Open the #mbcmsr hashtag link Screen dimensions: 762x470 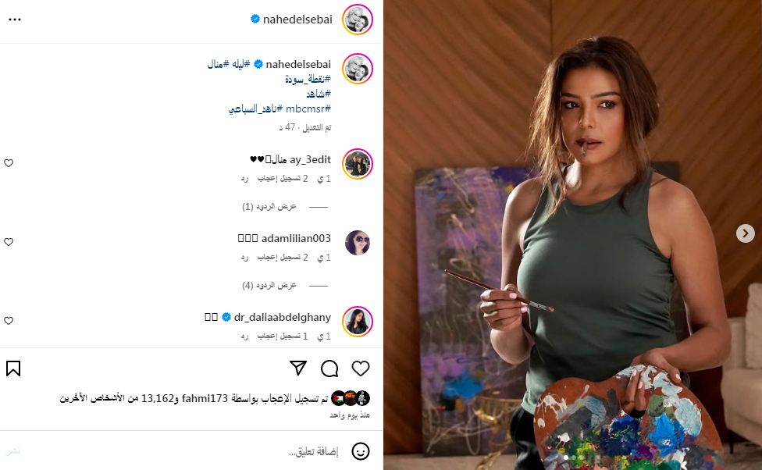pos(308,109)
